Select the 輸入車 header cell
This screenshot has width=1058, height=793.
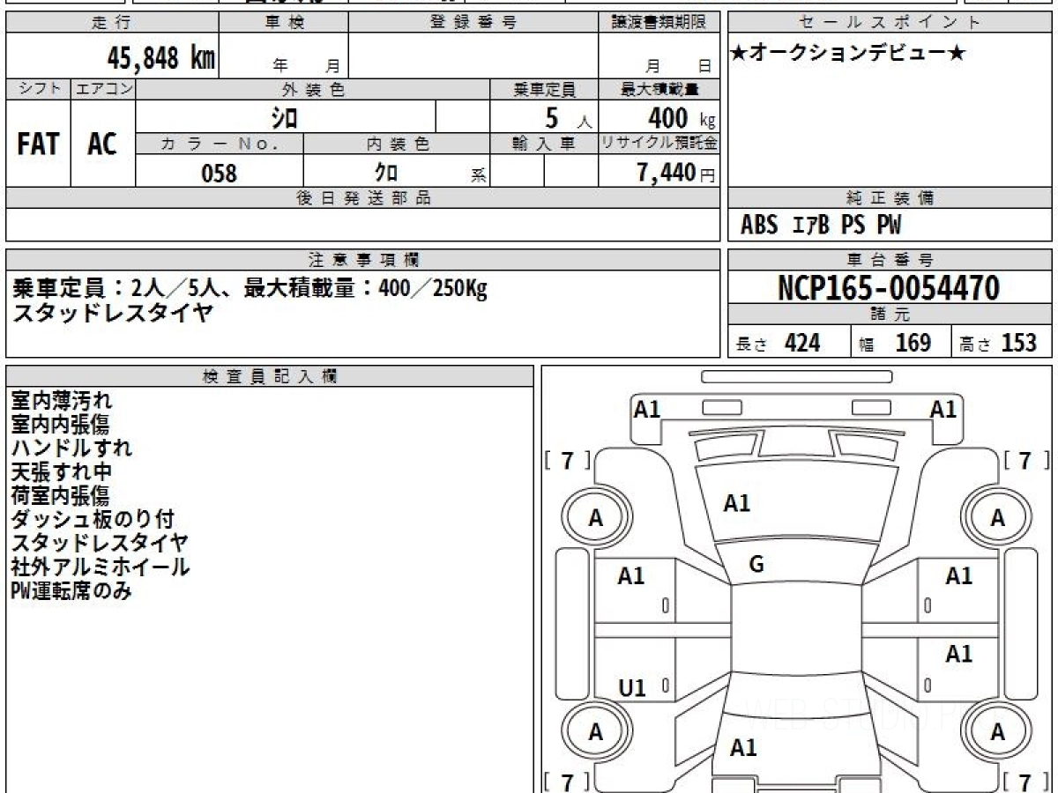point(544,145)
